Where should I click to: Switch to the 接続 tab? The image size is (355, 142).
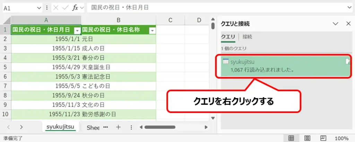point(247,37)
